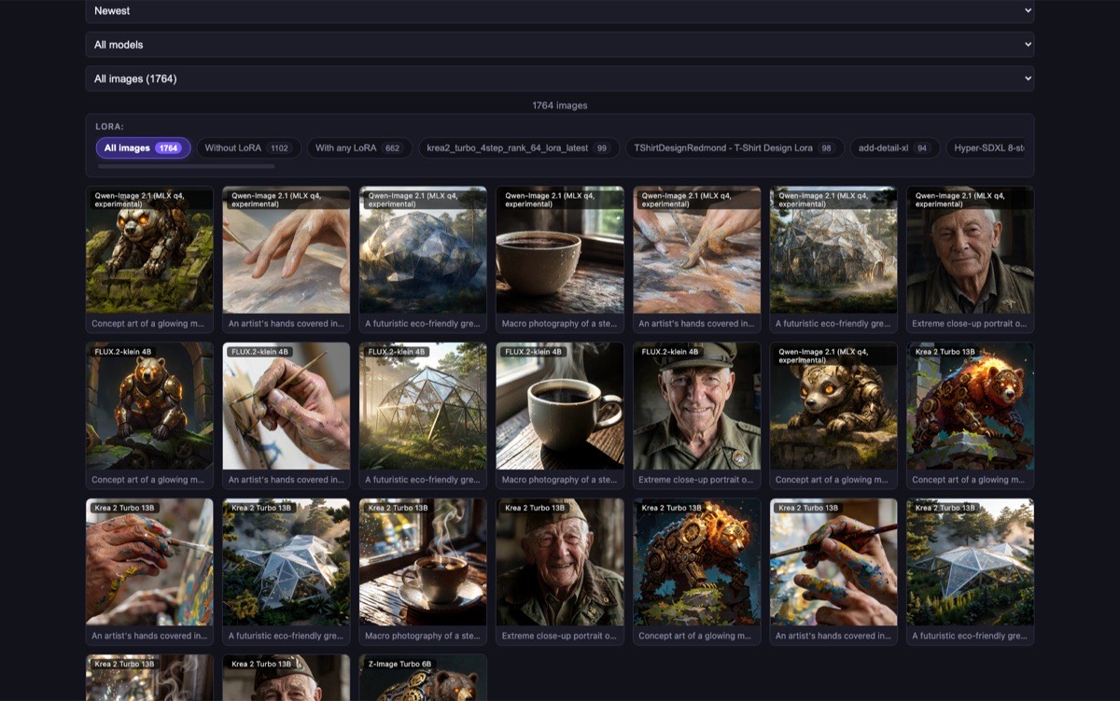Click caption under Qwen-Image veteran portrait
The width and height of the screenshot is (1120, 701).
971,324
